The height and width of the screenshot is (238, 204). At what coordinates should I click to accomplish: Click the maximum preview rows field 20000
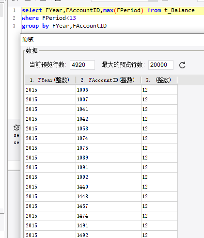[x=161, y=65]
